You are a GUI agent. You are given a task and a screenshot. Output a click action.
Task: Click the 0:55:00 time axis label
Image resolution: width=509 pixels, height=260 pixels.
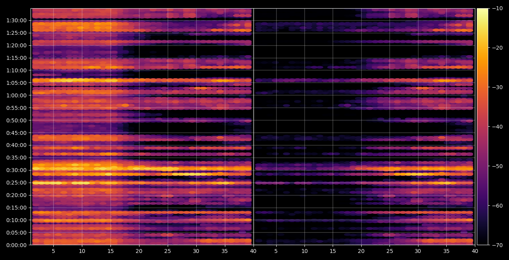tap(16, 108)
